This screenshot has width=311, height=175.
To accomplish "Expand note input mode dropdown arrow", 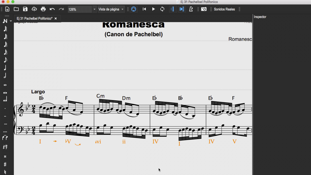I will click(x=11, y=21).
